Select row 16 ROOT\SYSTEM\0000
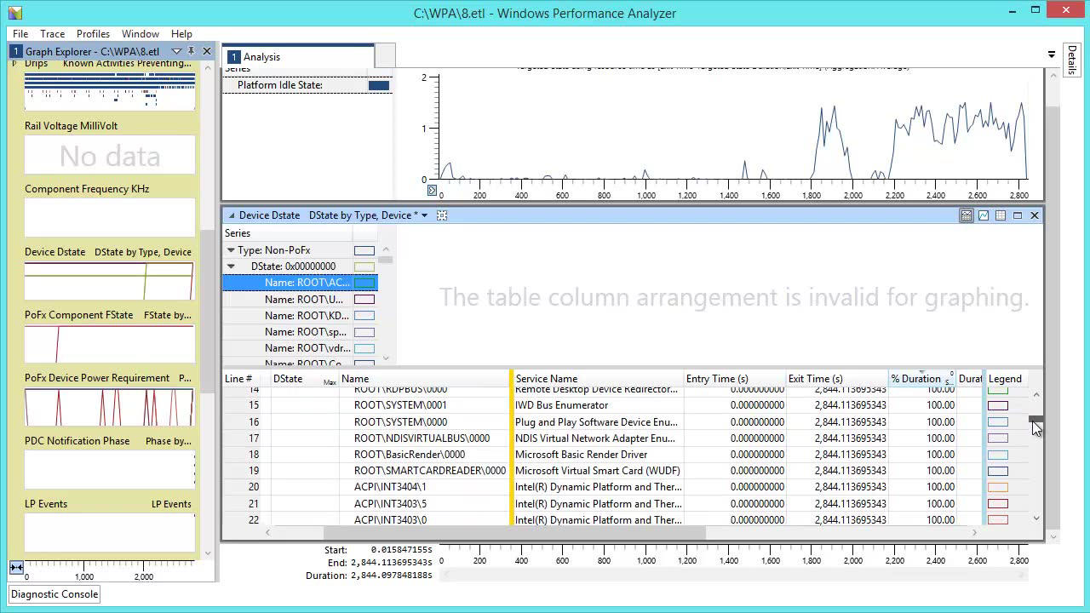The width and height of the screenshot is (1090, 613). pyautogui.click(x=626, y=422)
